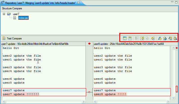The height and width of the screenshot is (104, 179).
Task: Select index.jsp in Structure Compare
Action: coord(24,18)
